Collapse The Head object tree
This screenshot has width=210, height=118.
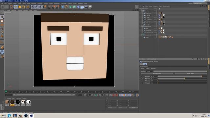(140, 9)
